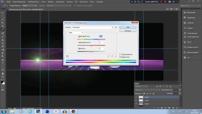Select the Healing Brush tool
202x114 pixels.
[3, 33]
